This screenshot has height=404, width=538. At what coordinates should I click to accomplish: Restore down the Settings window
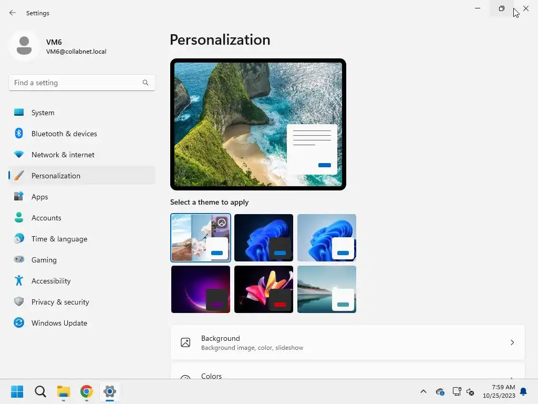click(x=502, y=8)
